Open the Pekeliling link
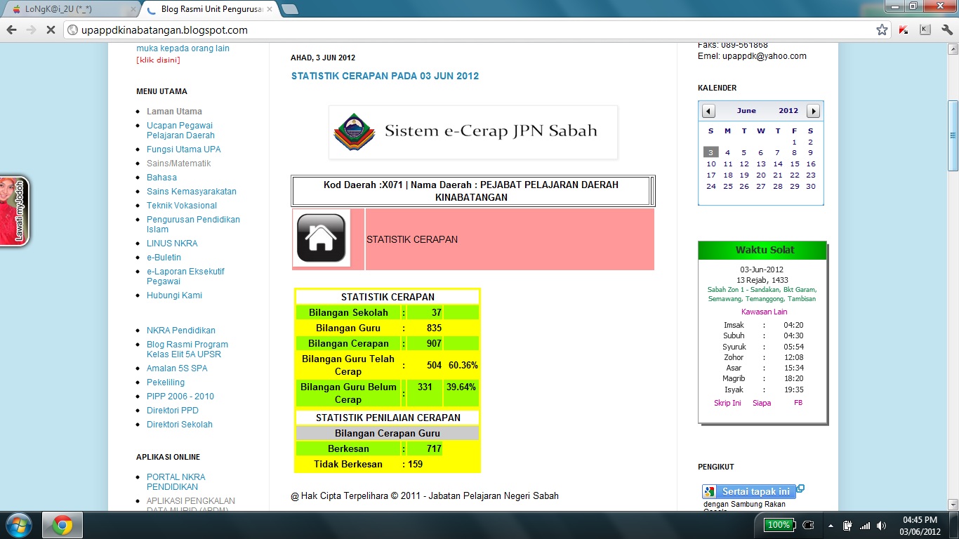The image size is (959, 539). [166, 382]
